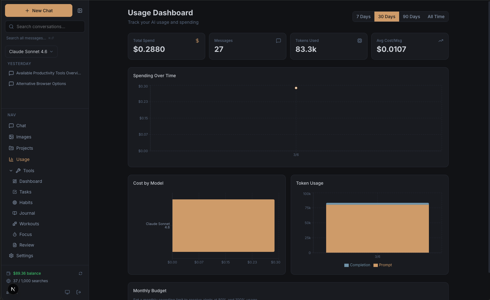Image resolution: width=490 pixels, height=300 pixels.
Task: Open the Dashboard via its grid icon
Action: pyautogui.click(x=14, y=181)
